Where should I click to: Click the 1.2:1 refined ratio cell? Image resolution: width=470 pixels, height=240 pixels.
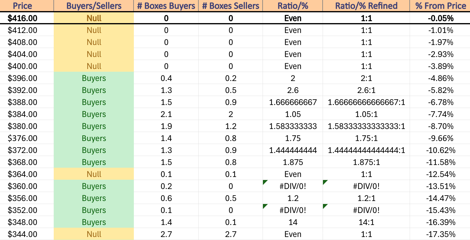366,198
